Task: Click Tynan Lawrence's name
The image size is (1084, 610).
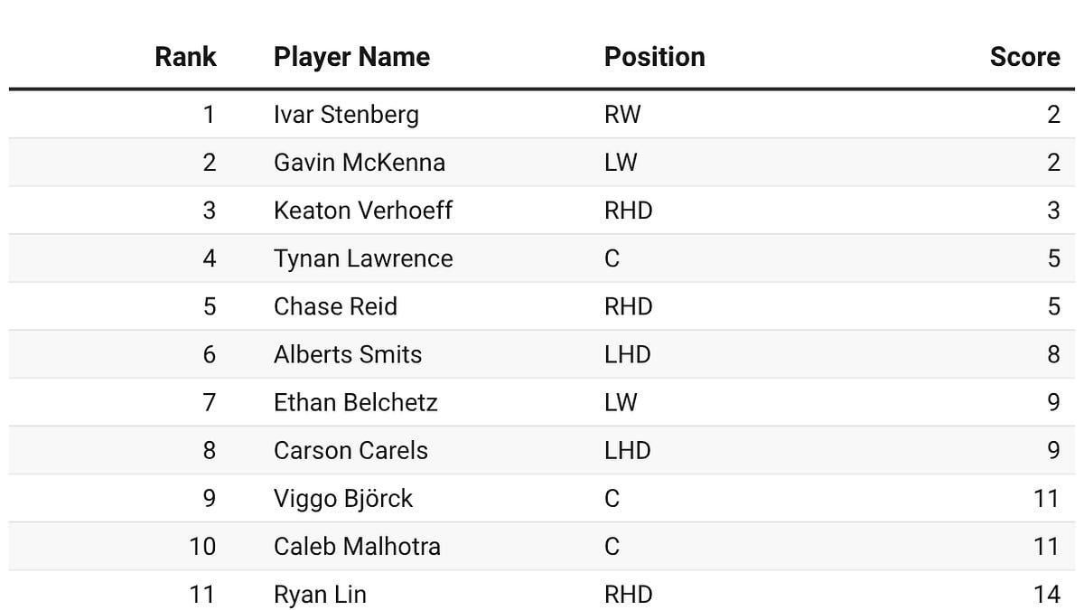Action: (x=362, y=258)
